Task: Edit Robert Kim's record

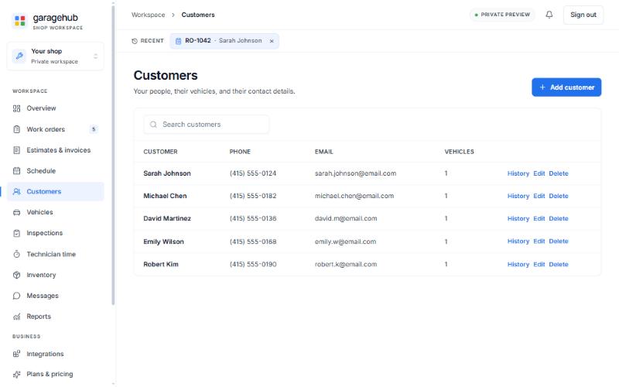Action: pos(539,264)
